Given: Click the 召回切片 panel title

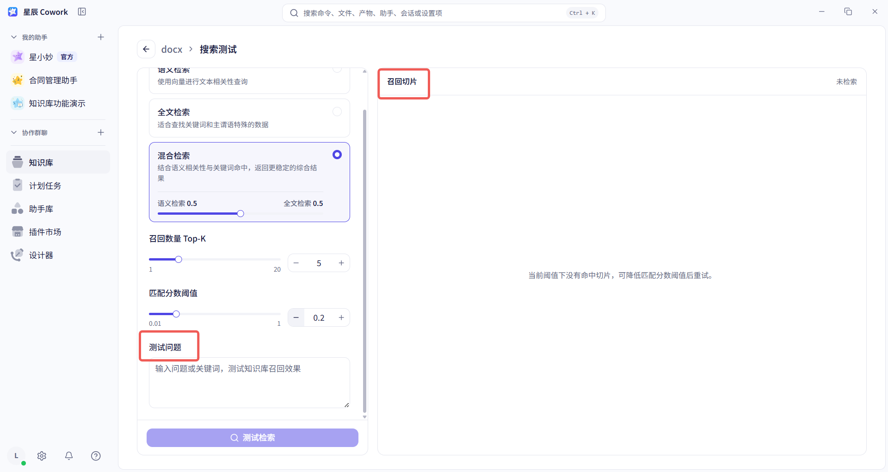Looking at the screenshot, I should tap(402, 81).
